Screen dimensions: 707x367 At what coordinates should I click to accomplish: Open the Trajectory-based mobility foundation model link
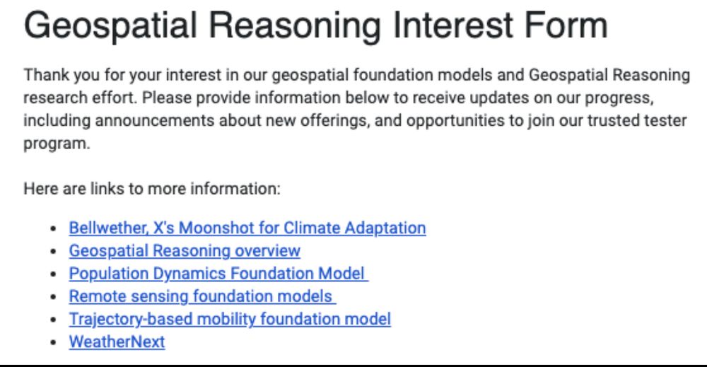230,319
